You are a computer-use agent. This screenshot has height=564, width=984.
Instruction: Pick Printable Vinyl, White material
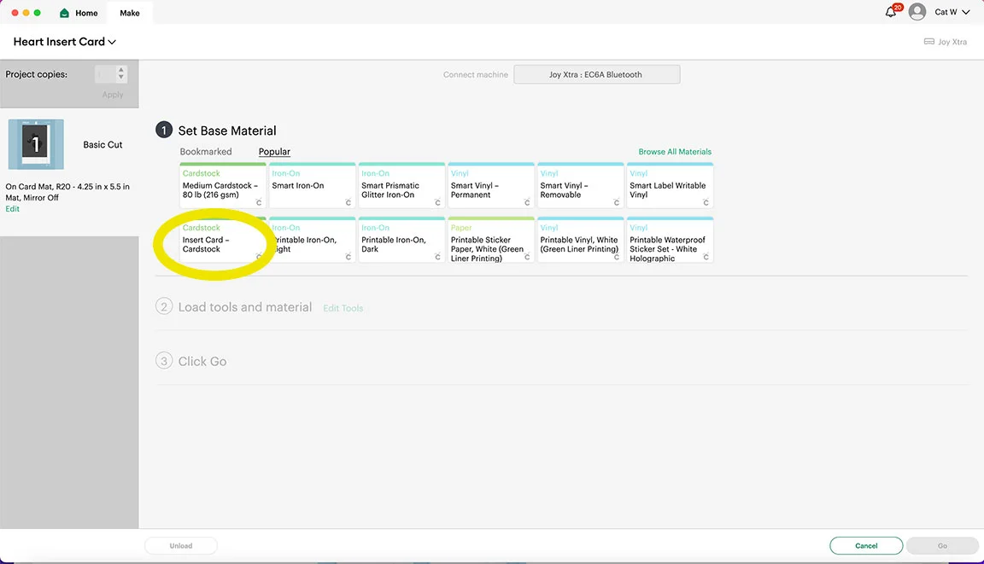click(581, 240)
